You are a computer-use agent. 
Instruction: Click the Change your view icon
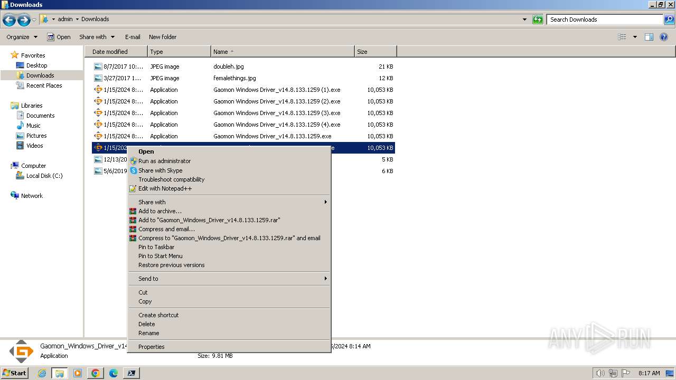pos(622,37)
